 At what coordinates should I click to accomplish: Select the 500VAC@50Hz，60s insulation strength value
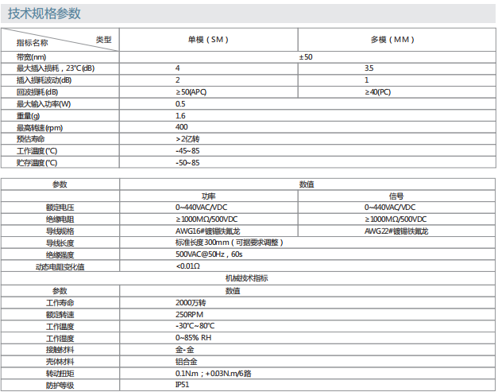[209, 254]
